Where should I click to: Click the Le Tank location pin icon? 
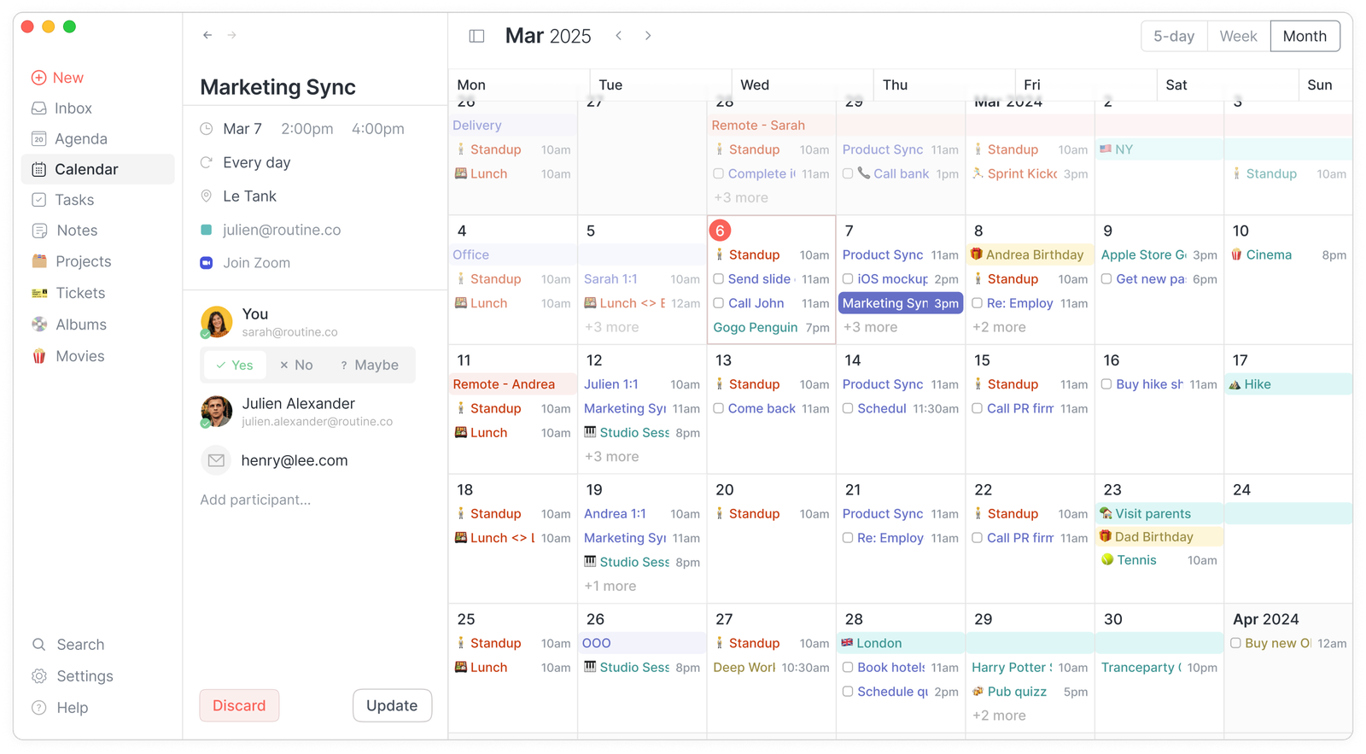click(x=206, y=196)
